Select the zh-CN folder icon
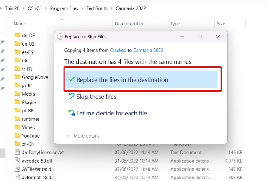The width and height of the screenshot is (268, 181). point(17,144)
